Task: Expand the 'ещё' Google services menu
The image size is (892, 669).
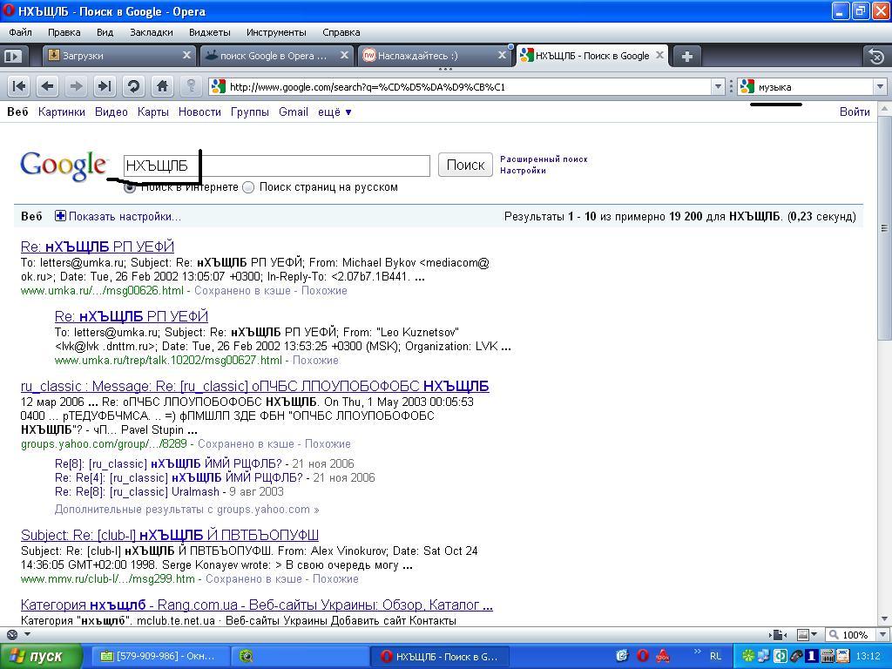Action: [x=334, y=111]
